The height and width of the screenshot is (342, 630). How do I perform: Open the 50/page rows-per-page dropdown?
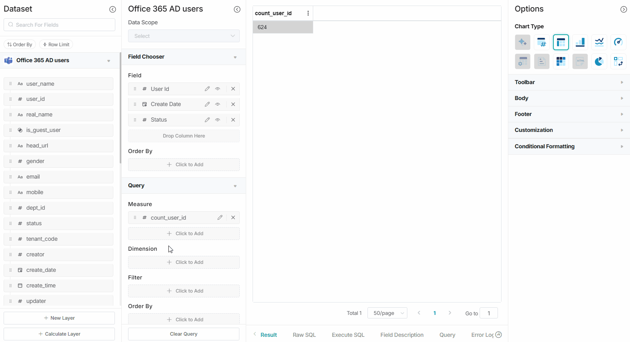(x=387, y=313)
